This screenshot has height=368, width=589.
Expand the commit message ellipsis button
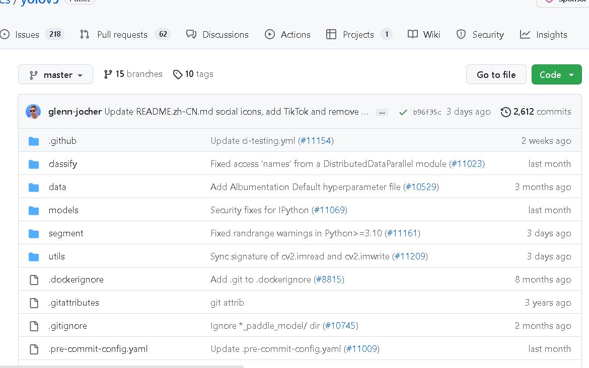click(382, 112)
